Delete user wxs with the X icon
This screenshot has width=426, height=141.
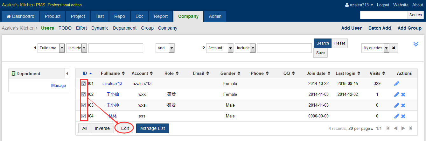click(x=403, y=105)
